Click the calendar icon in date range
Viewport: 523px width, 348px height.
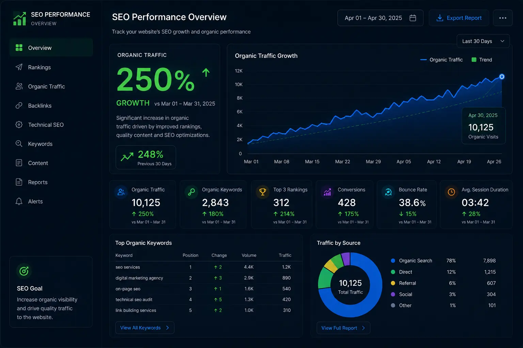tap(413, 18)
